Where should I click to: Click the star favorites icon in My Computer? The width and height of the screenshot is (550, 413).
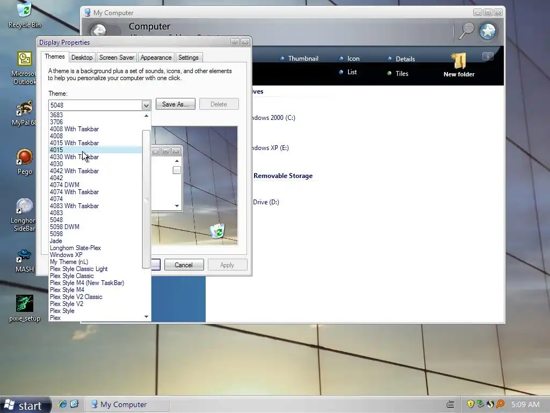point(488,31)
